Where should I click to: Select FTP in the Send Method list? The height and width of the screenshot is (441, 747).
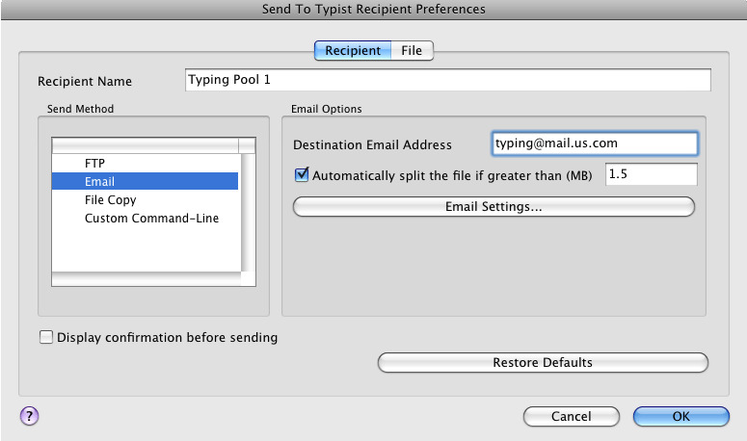145,163
